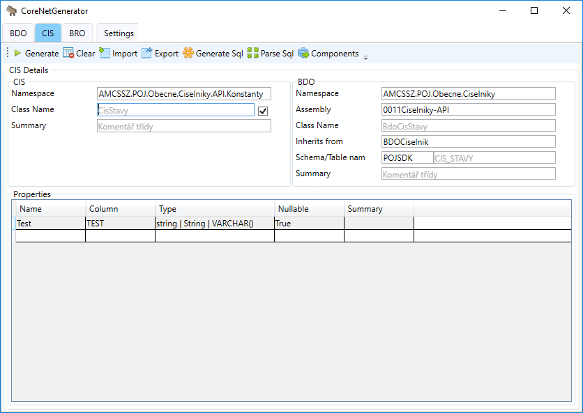Minimize the CoreNetGenerator window

point(503,10)
